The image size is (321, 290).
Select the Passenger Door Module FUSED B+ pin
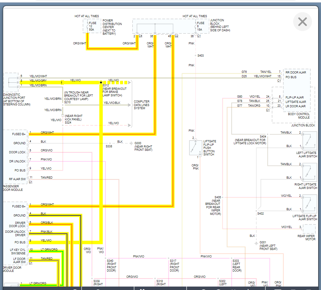19,134
